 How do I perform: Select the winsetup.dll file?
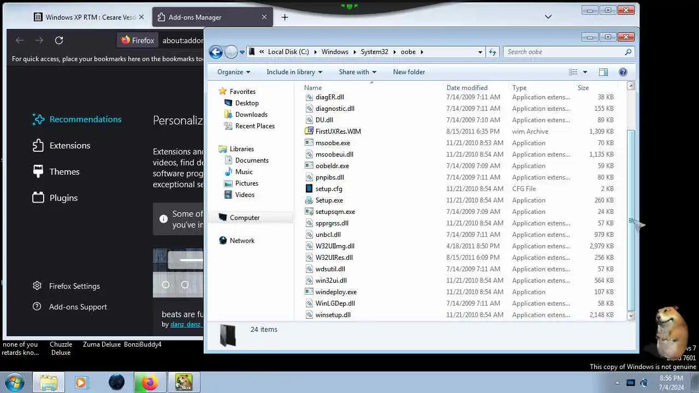(333, 315)
